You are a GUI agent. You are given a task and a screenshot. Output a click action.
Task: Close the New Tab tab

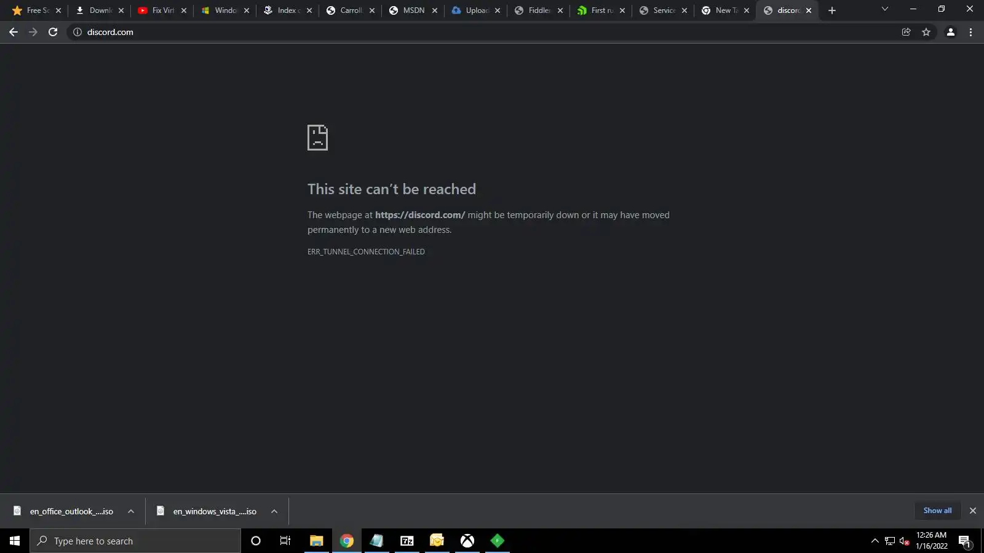pos(747,10)
